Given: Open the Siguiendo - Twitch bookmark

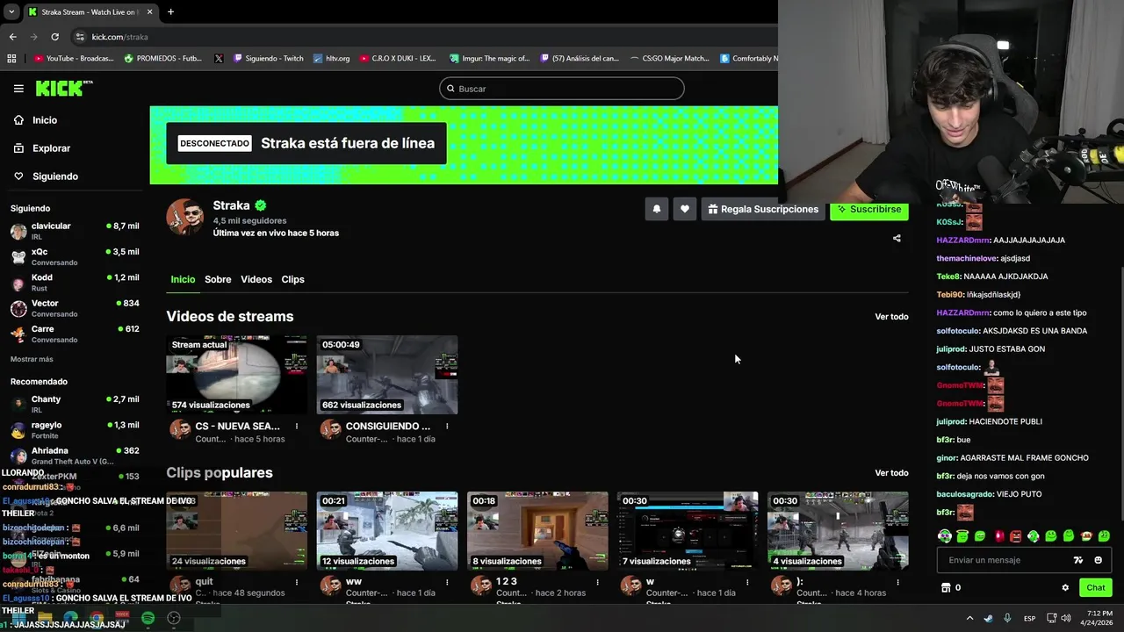Looking at the screenshot, I should click(x=269, y=59).
